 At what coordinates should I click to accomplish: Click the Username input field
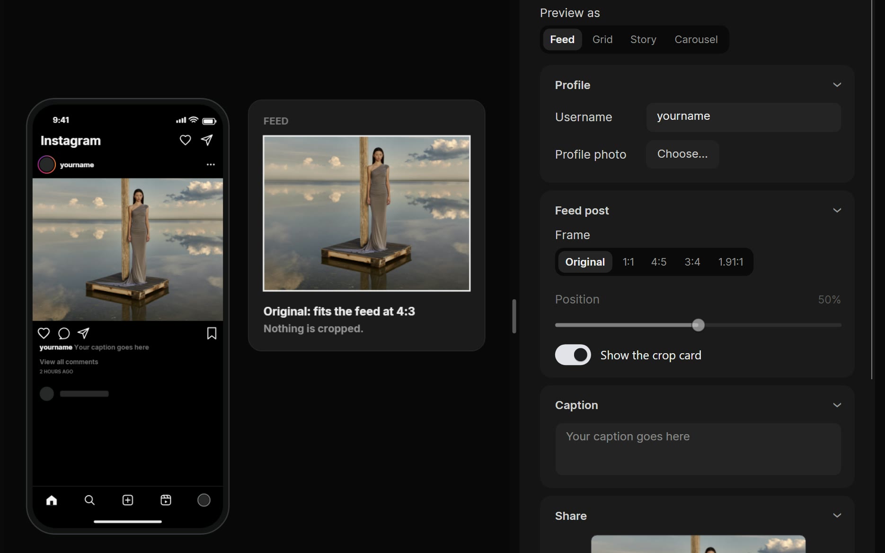point(743,117)
